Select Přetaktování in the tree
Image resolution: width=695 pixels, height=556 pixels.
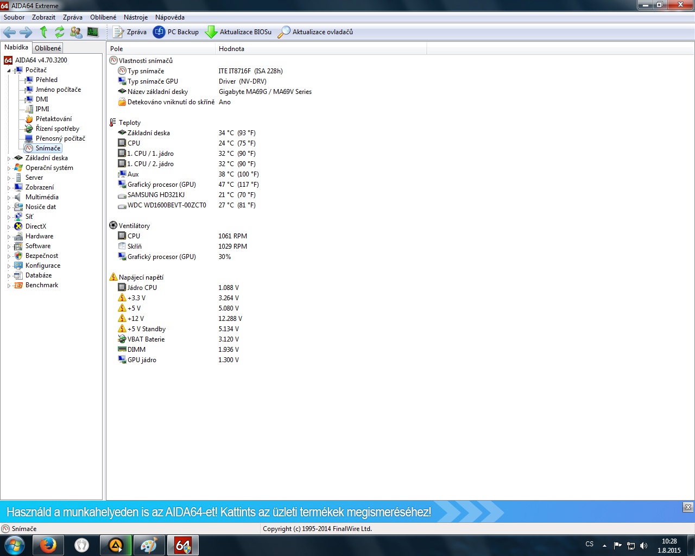[x=53, y=119]
